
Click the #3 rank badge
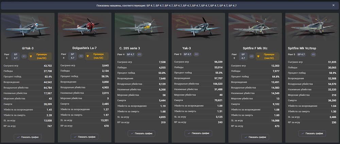pyautogui.click(x=140, y=54)
